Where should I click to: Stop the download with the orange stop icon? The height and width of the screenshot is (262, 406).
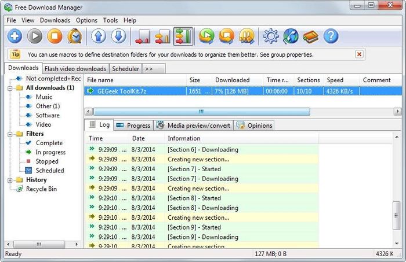pos(55,36)
